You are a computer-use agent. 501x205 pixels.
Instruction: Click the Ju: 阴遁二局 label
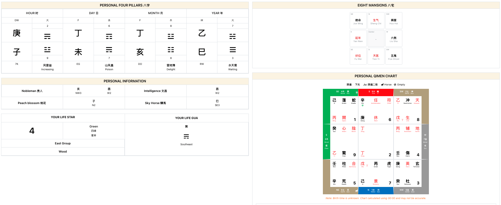[370, 85]
